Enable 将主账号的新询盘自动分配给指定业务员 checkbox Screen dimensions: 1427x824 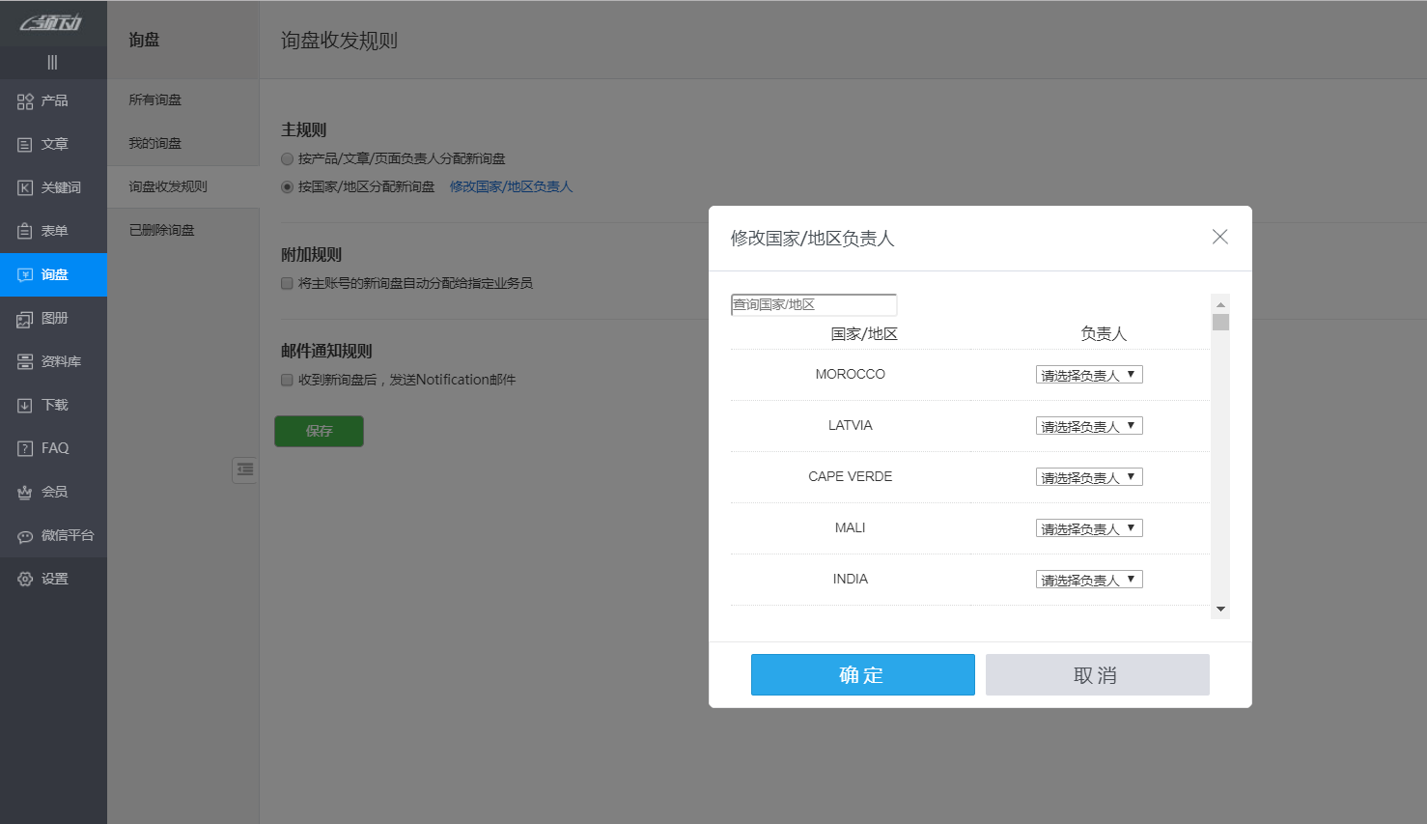pos(287,284)
